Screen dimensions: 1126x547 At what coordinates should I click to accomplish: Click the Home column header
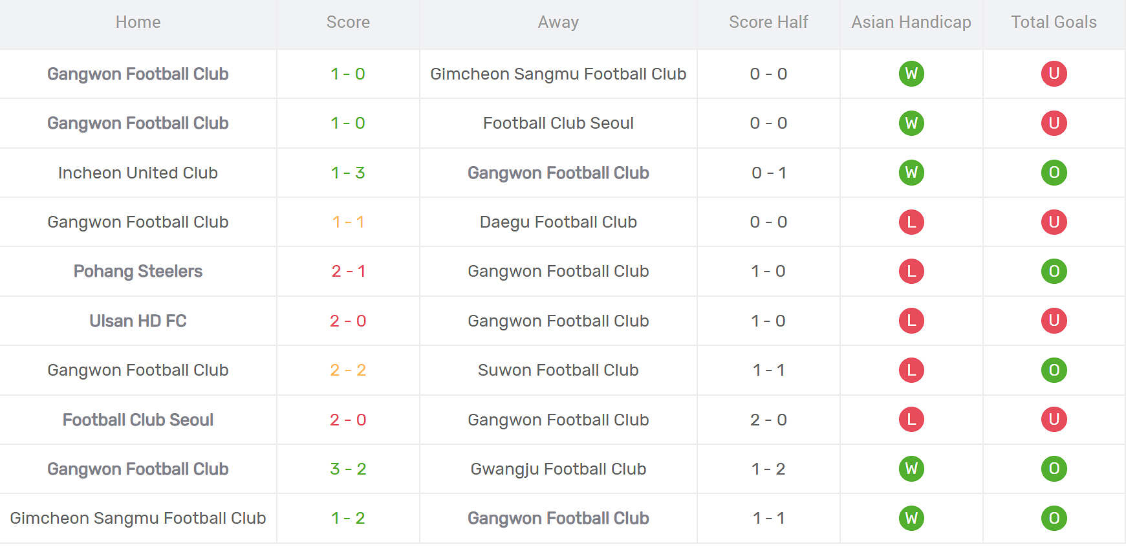point(138,22)
